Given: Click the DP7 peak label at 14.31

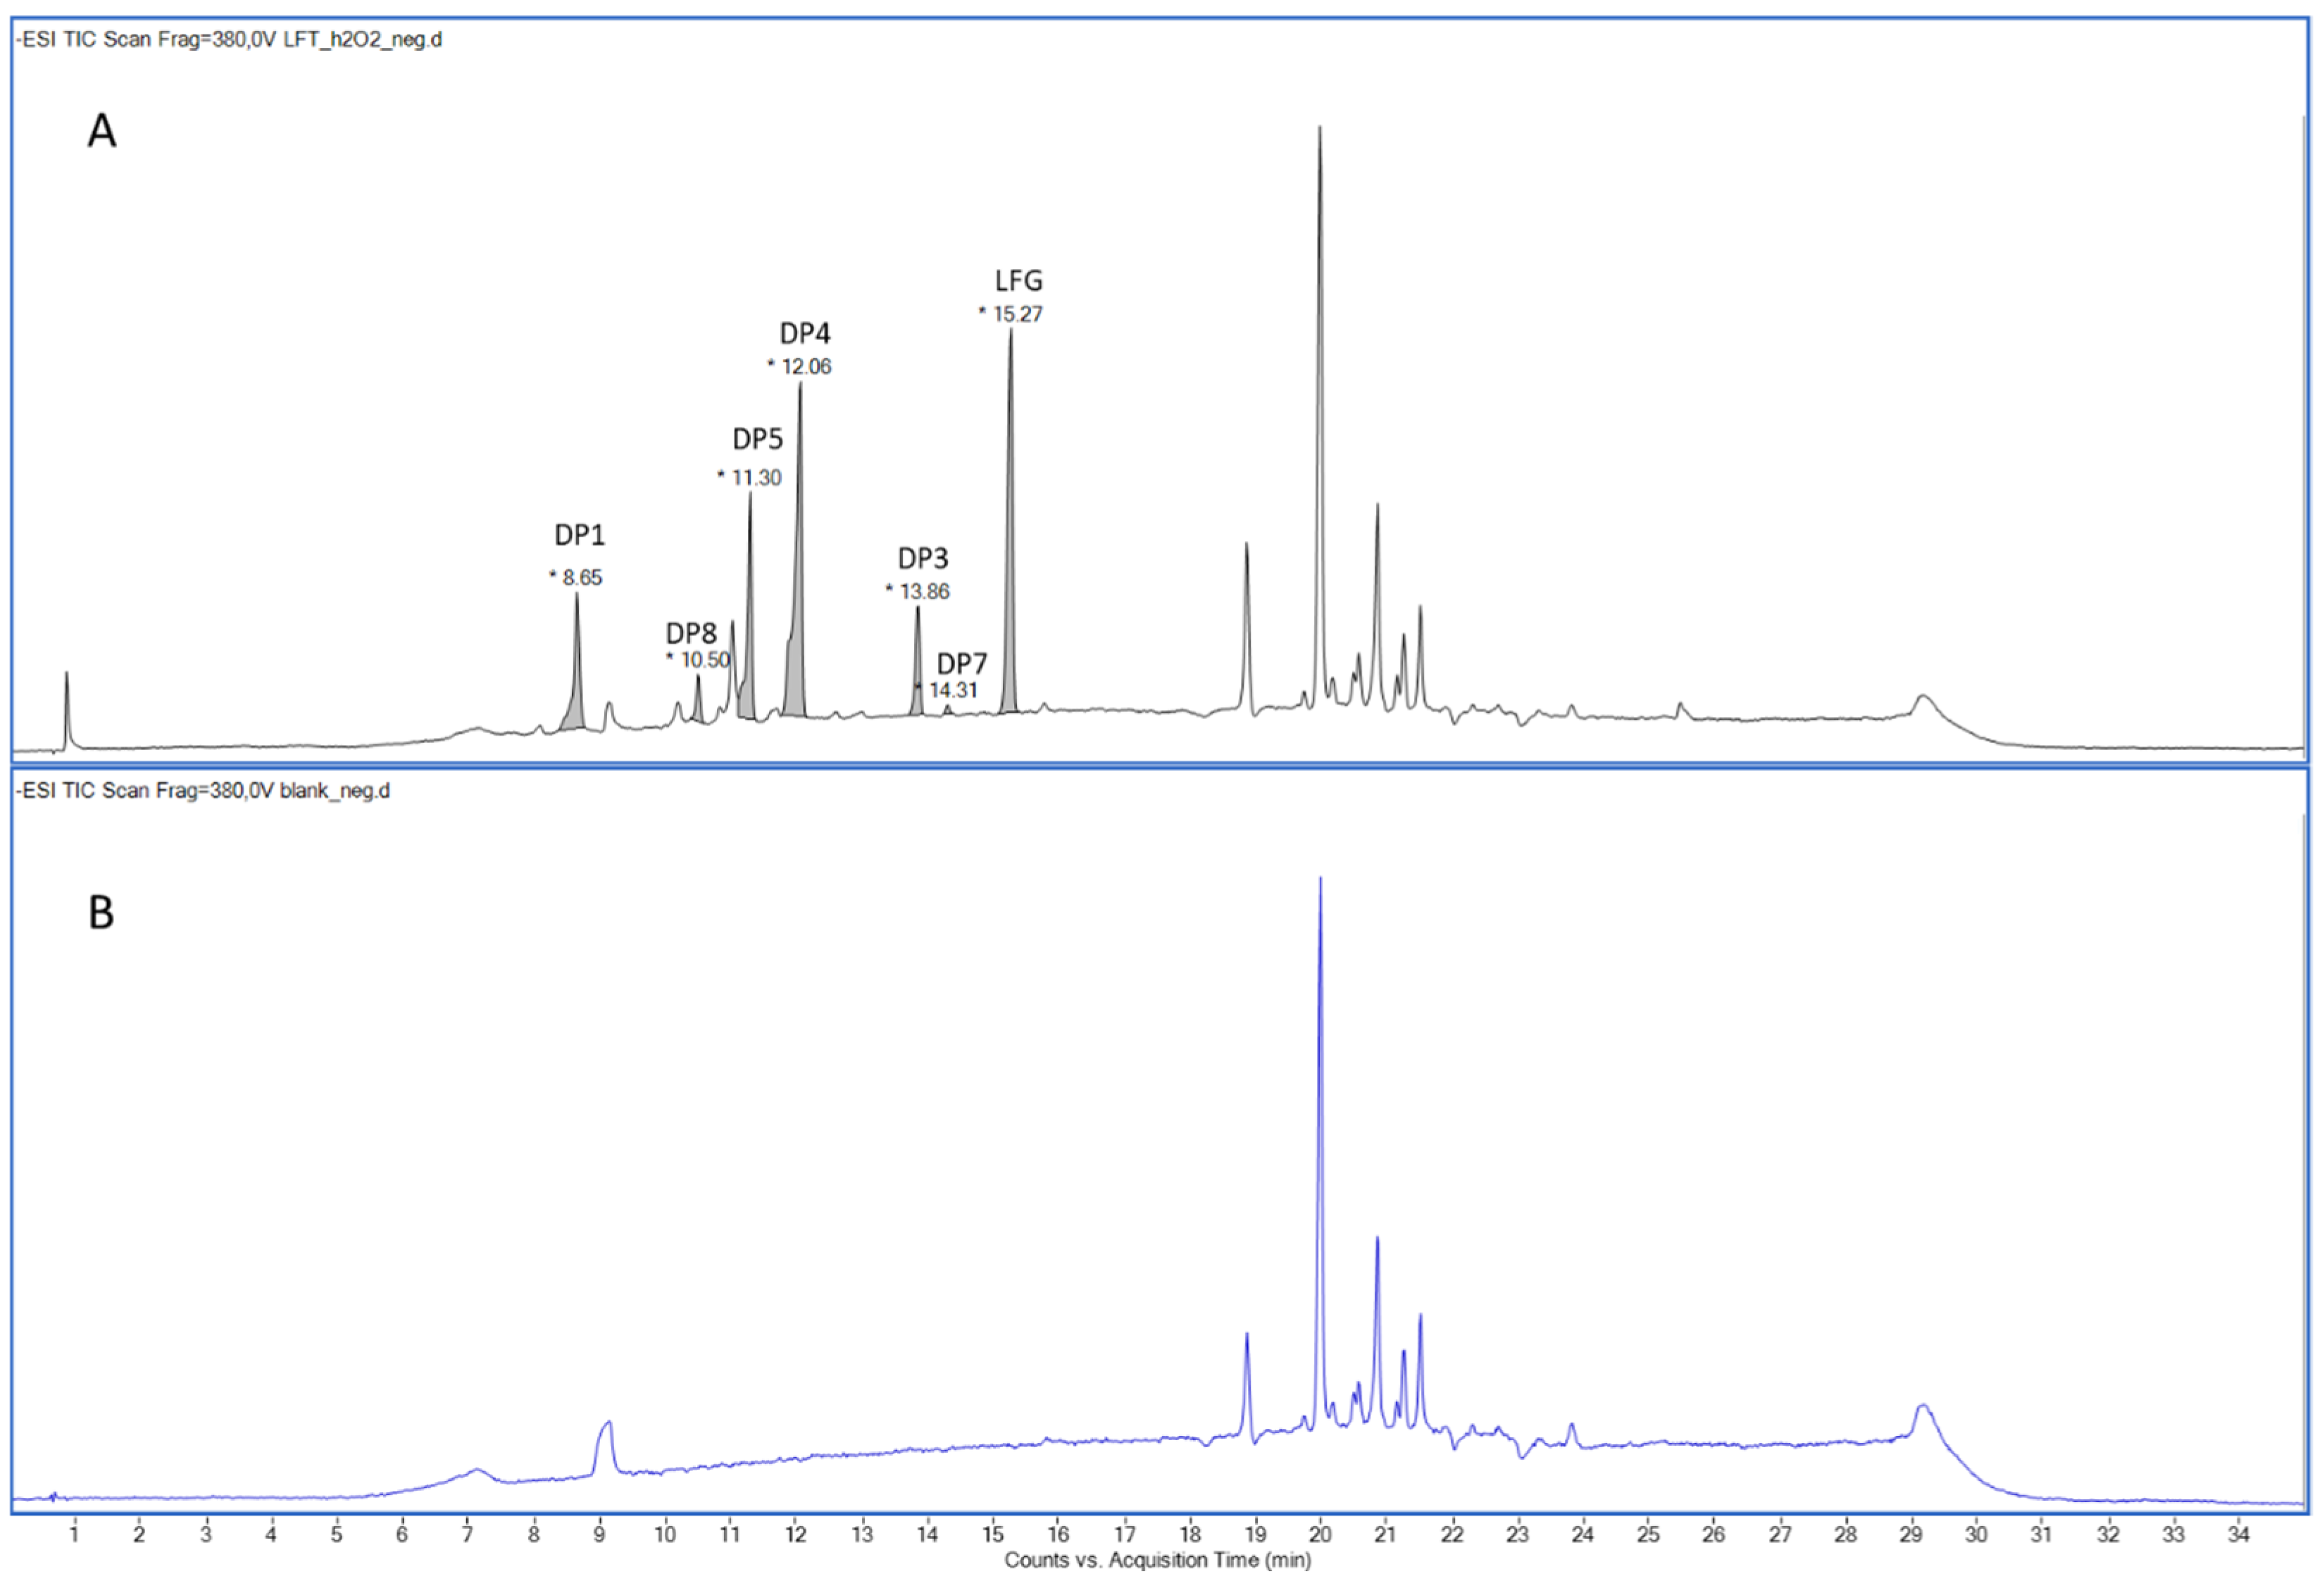Looking at the screenshot, I should [961, 664].
